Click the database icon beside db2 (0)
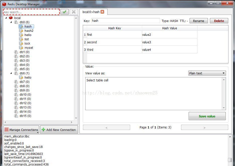Viewport: 235px width, 166px height. point(16,56)
